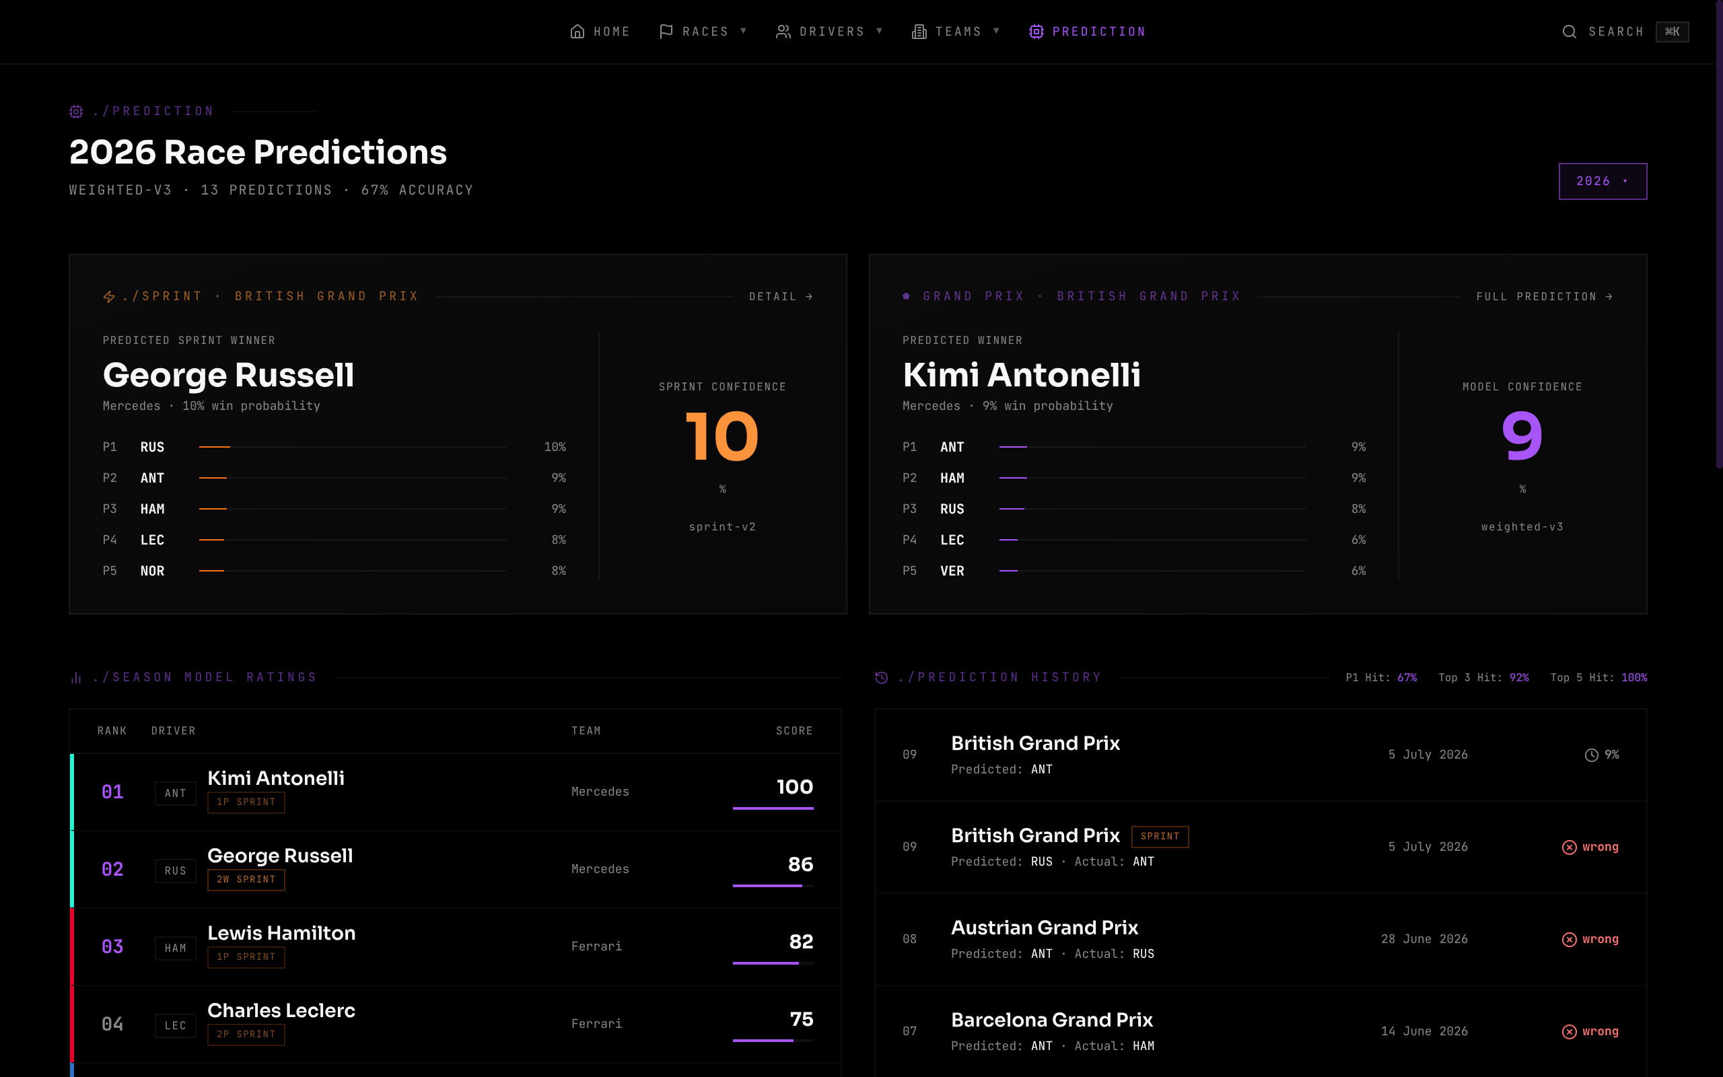Viewport: 1723px width, 1077px height.
Task: Click the history clock icon by Prediction History
Action: [882, 677]
